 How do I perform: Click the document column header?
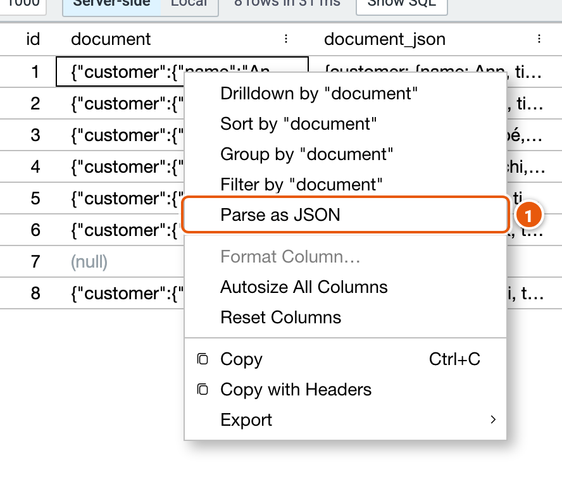111,39
